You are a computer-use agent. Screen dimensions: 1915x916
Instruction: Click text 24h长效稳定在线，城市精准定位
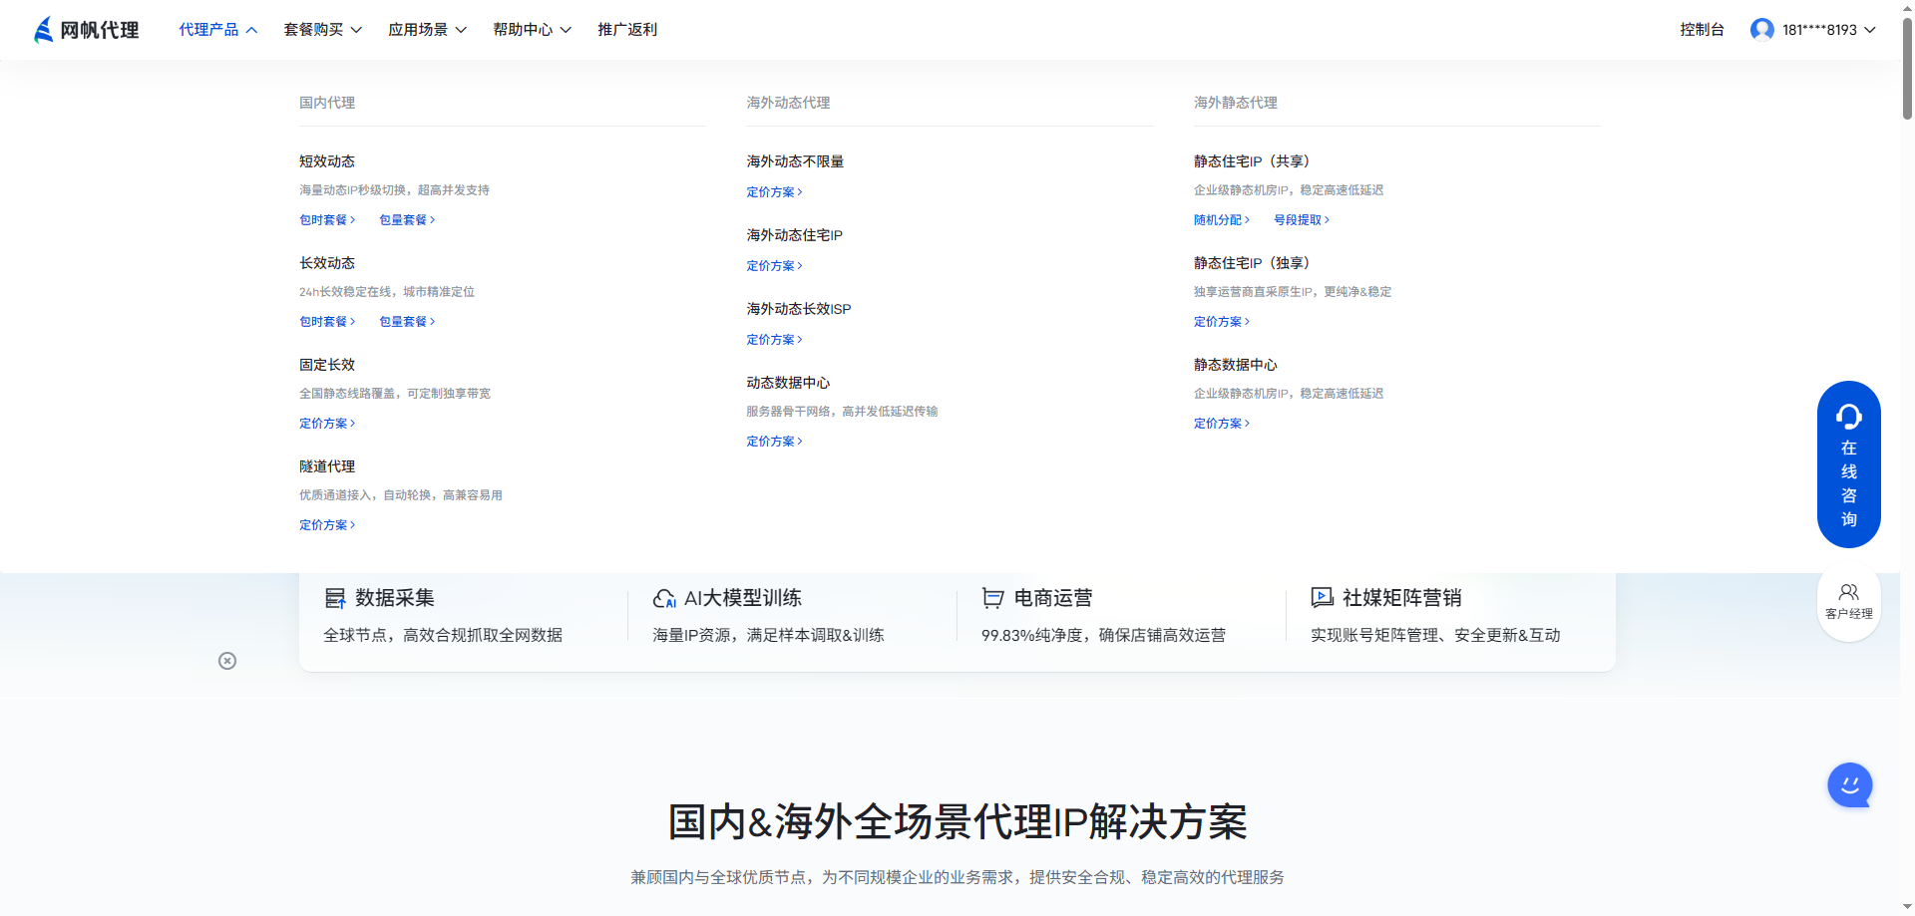[387, 292]
